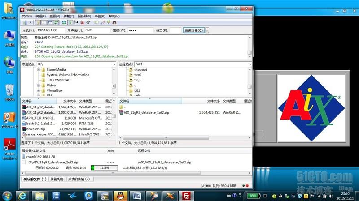Expand remote site path combo box
Screen dimensions: 359x201
250,64
